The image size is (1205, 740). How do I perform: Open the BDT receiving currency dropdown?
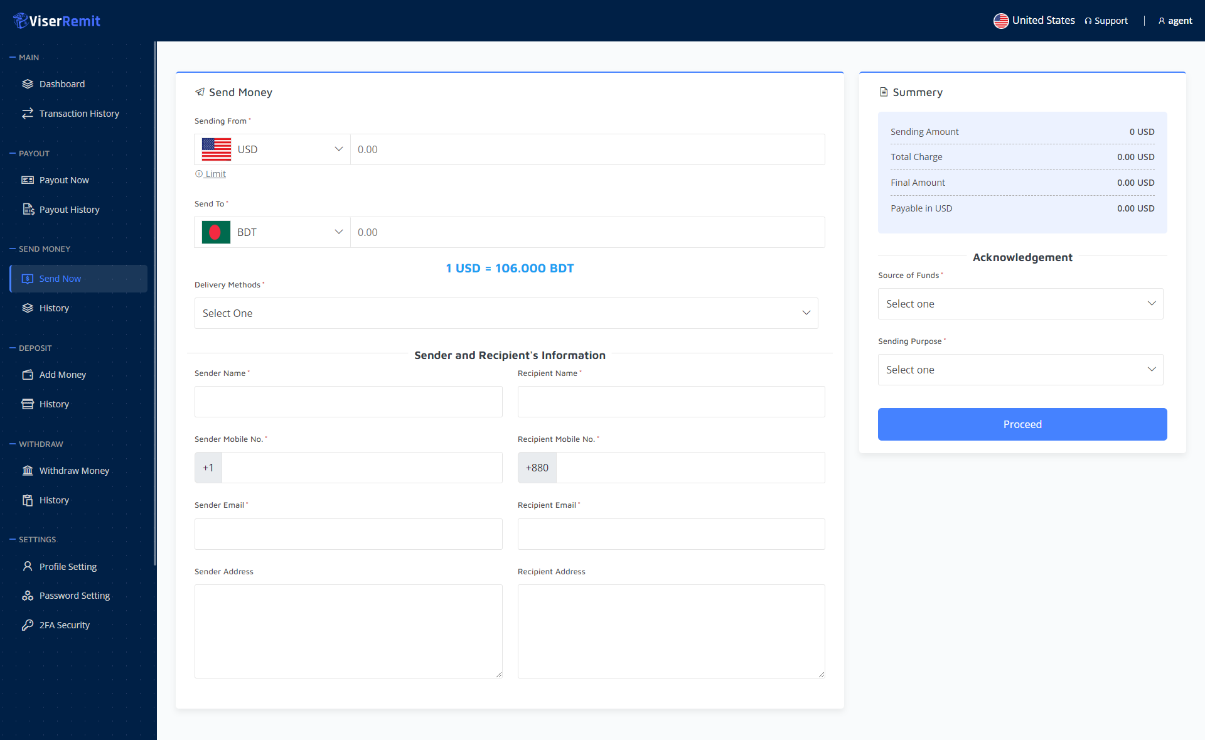coord(272,232)
